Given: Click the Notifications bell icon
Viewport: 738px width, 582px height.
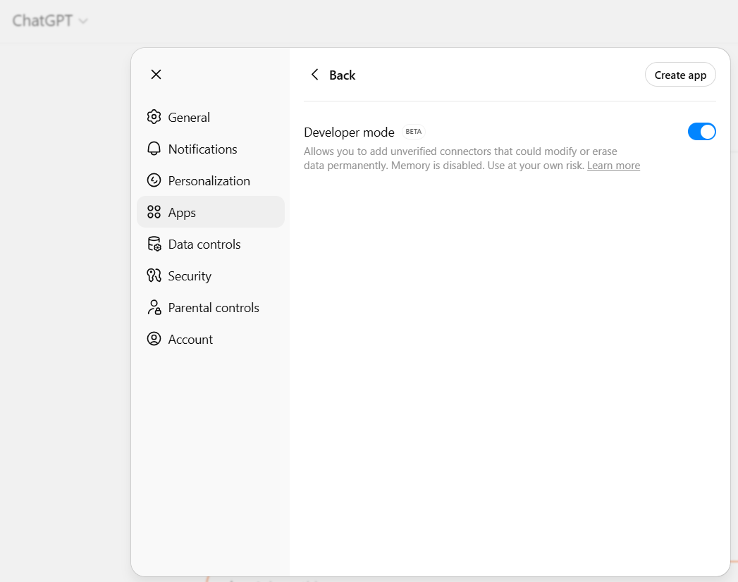Looking at the screenshot, I should [x=154, y=149].
